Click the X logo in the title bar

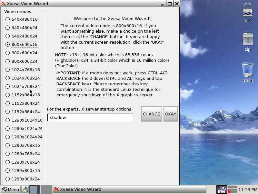(4, 4)
